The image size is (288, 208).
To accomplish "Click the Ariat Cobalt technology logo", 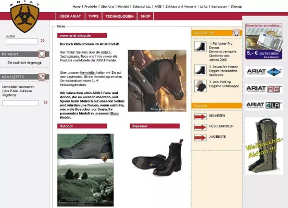I will [x=264, y=72].
